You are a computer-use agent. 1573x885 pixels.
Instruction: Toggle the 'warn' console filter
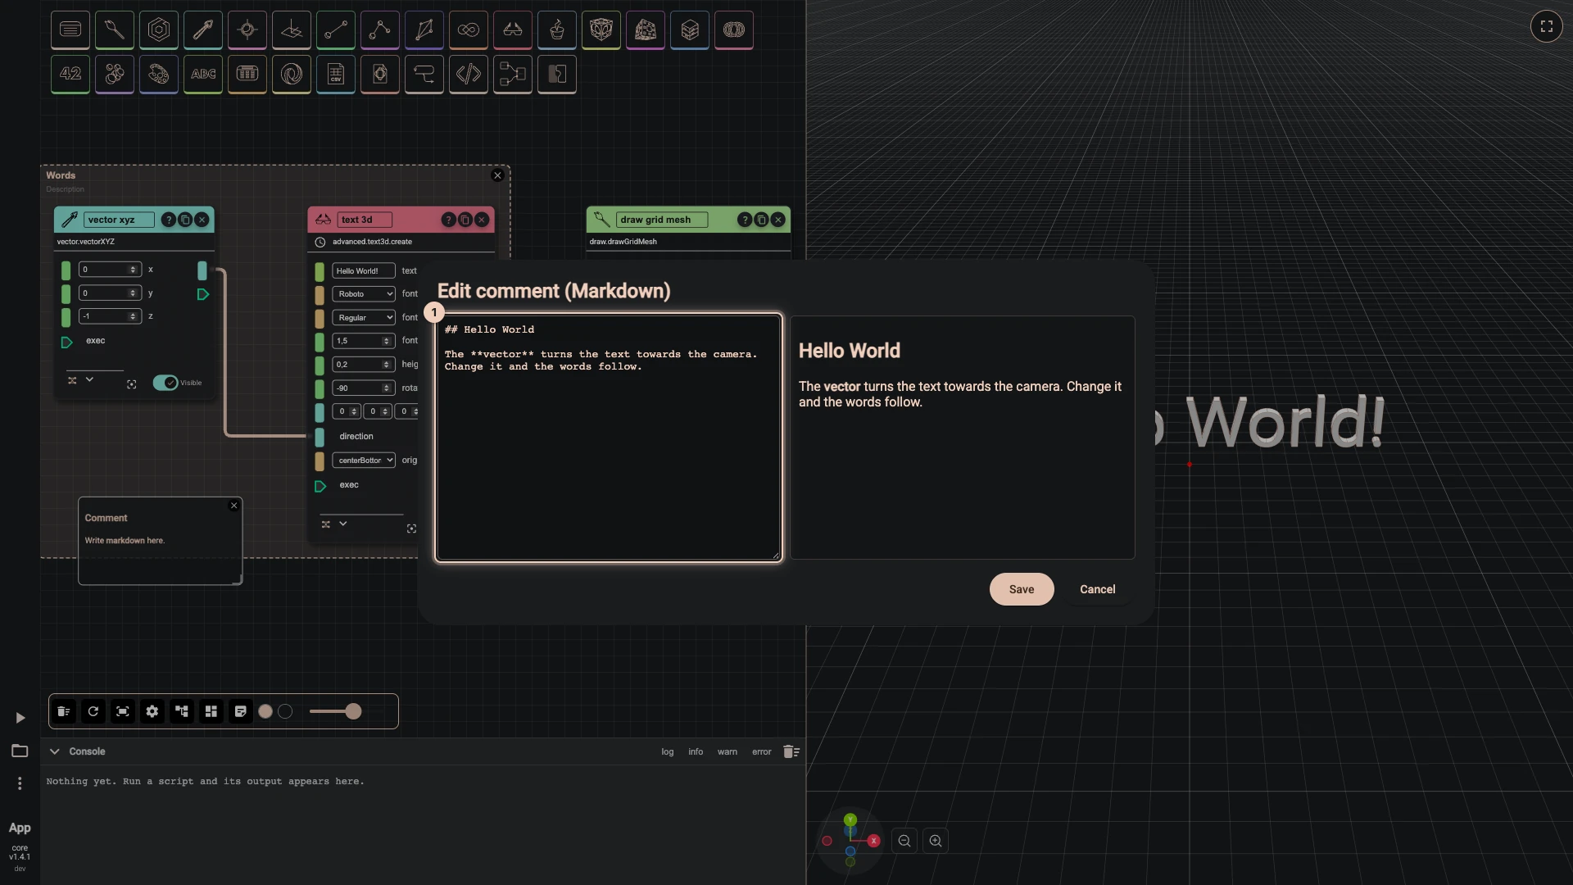coord(728,751)
